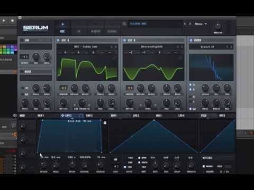Select the LFO OFF mode radio

pos(125,167)
